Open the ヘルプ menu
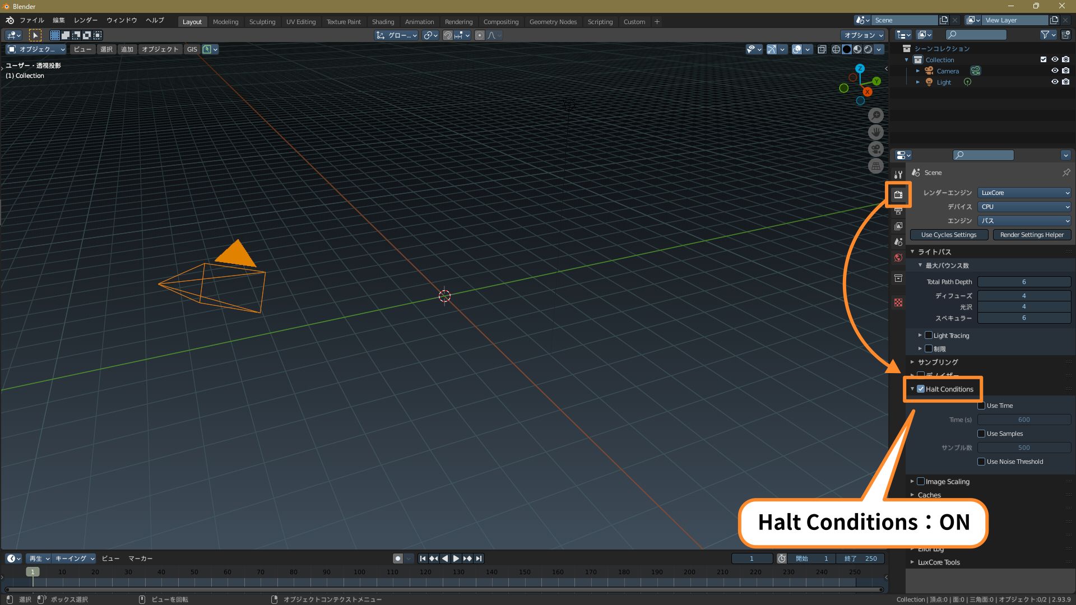The height and width of the screenshot is (605, 1076). click(x=155, y=20)
